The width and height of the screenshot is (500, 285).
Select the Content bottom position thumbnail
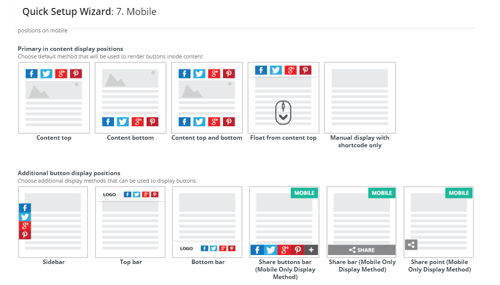(x=130, y=98)
